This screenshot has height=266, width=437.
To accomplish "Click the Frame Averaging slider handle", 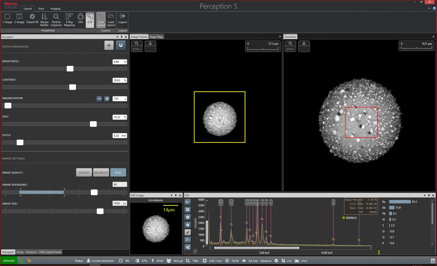I will 94,192.
